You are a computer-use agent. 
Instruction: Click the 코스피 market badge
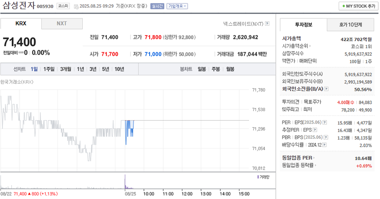[x=63, y=6]
